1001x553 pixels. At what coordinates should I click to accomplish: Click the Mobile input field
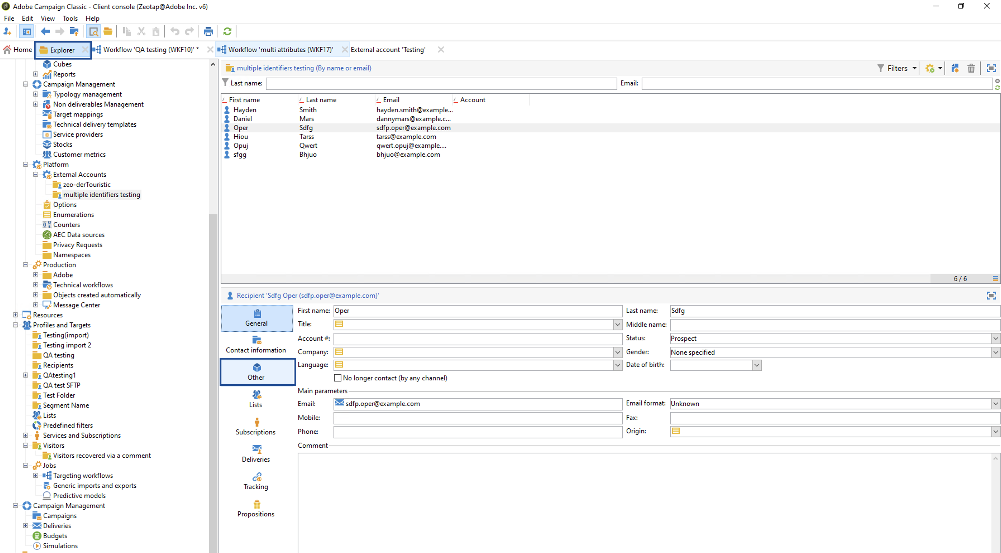coord(478,417)
